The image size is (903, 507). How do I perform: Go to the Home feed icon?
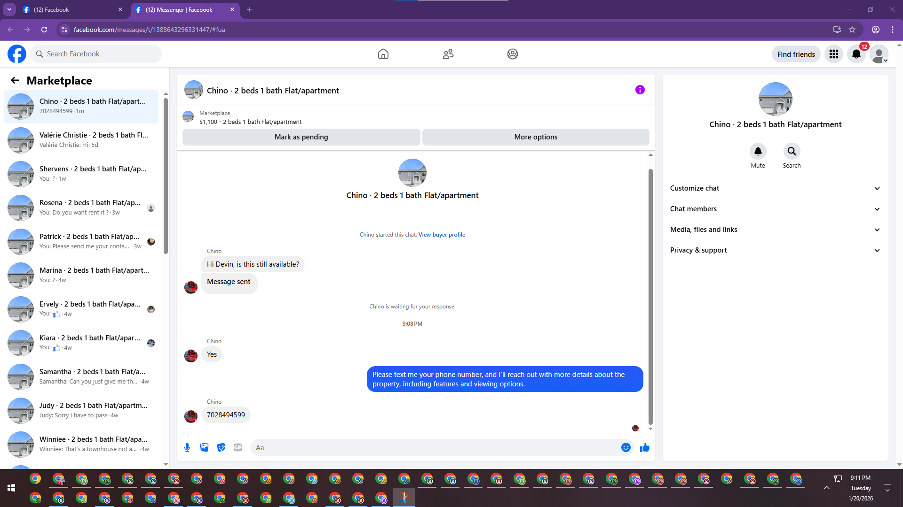point(383,54)
